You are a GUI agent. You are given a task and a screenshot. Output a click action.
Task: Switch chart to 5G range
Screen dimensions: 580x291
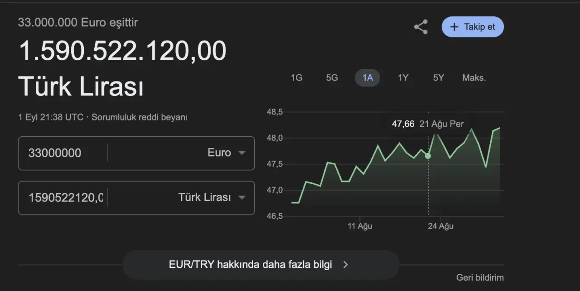(332, 78)
